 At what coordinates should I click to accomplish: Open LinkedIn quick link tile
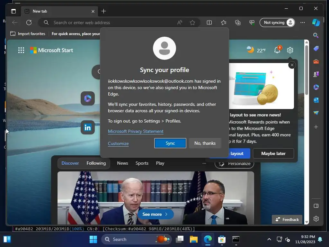[x=88, y=127]
